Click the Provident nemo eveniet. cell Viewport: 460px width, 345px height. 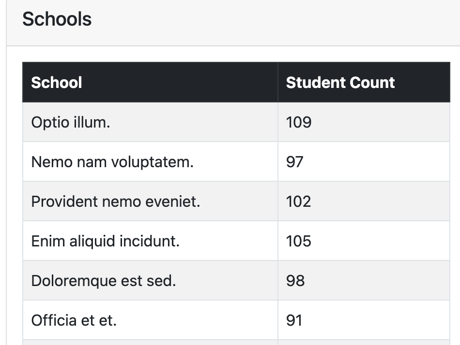tap(150, 201)
